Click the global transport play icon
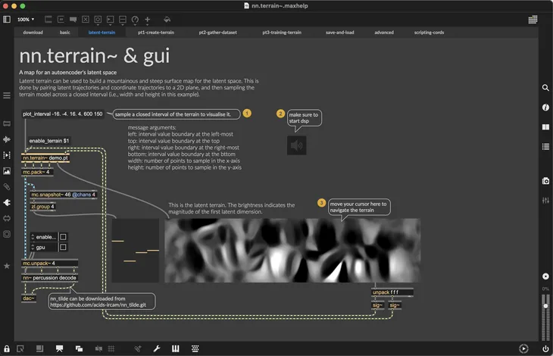 tap(523, 348)
